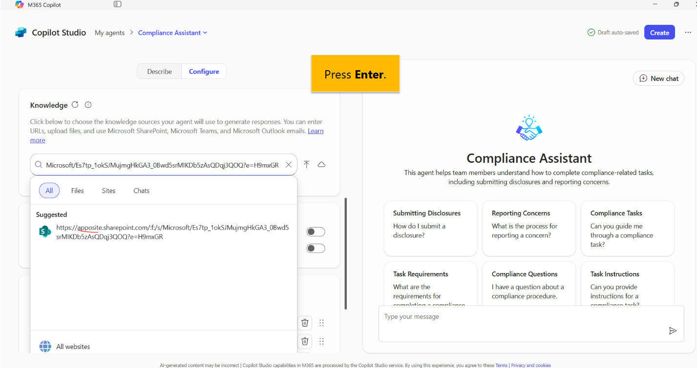Viewport: 697px width, 368px height.
Task: Choose the suggested SharePoint URL result
Action: 164,232
